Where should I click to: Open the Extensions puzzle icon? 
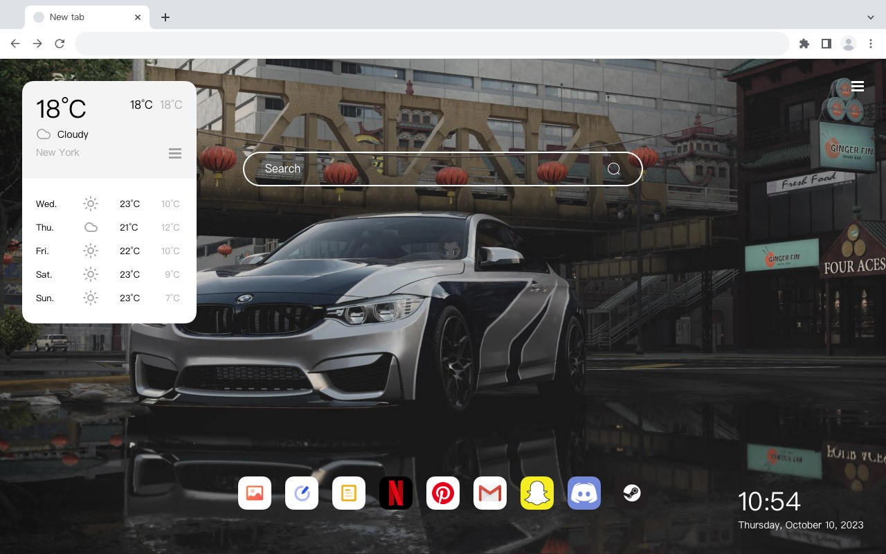pyautogui.click(x=804, y=44)
